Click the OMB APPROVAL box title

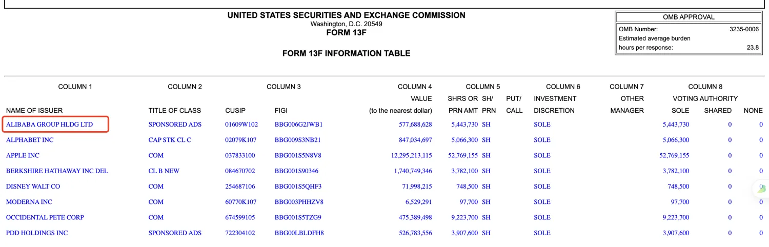689,17
